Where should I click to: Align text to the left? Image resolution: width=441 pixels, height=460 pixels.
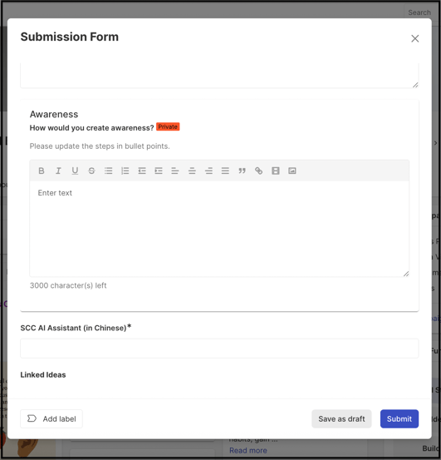point(175,171)
